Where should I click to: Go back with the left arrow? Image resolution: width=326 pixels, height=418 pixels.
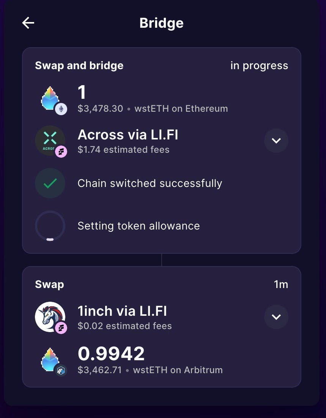pyautogui.click(x=28, y=23)
